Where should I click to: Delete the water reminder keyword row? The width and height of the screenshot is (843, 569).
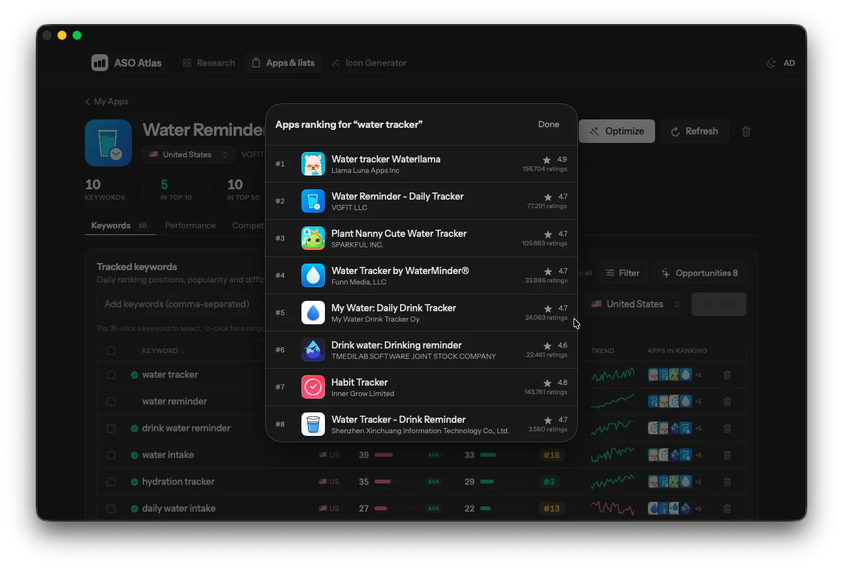pos(728,402)
